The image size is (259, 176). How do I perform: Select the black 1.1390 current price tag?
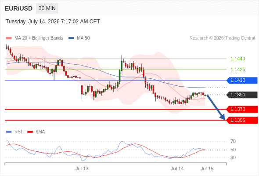242,95
